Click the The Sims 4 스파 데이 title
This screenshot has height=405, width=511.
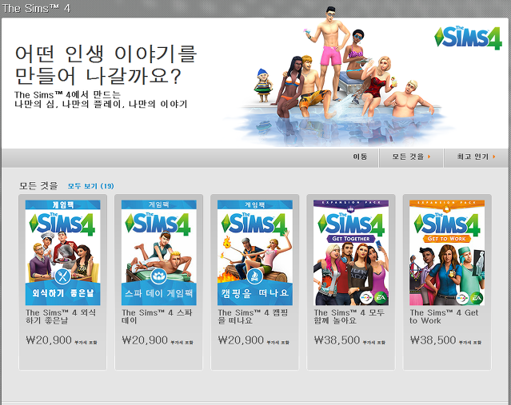pyautogui.click(x=157, y=316)
